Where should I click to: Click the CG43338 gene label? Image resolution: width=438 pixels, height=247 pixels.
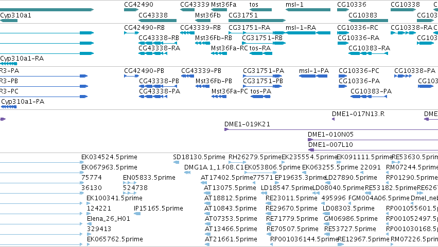coord(153,15)
